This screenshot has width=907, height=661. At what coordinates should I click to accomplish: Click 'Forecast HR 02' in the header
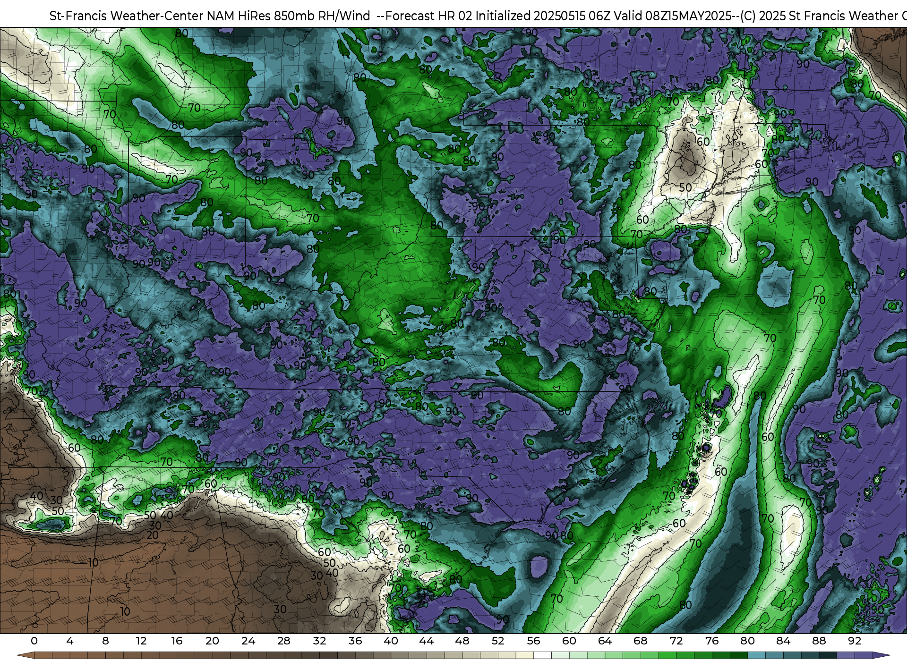(429, 16)
